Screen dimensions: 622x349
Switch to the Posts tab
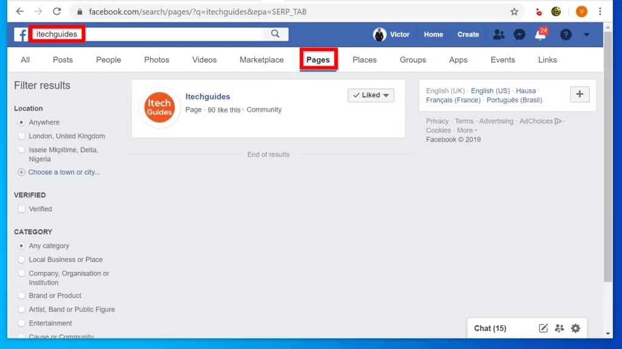point(63,60)
